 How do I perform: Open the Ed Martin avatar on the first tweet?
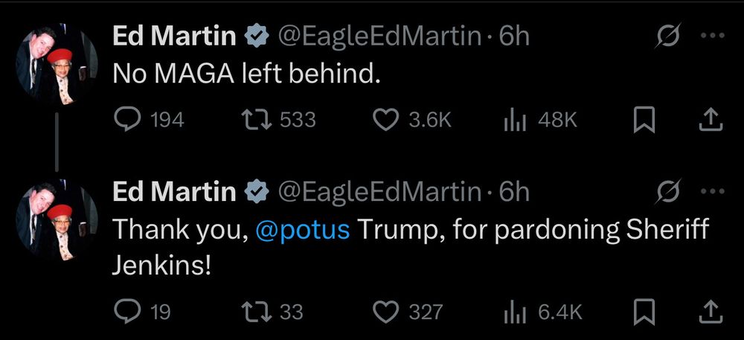(x=57, y=63)
